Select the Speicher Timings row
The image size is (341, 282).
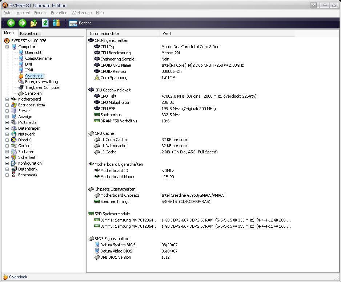click(x=191, y=201)
